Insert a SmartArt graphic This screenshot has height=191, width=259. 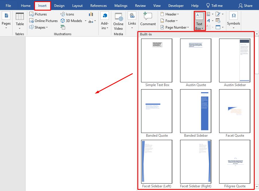click(63, 27)
